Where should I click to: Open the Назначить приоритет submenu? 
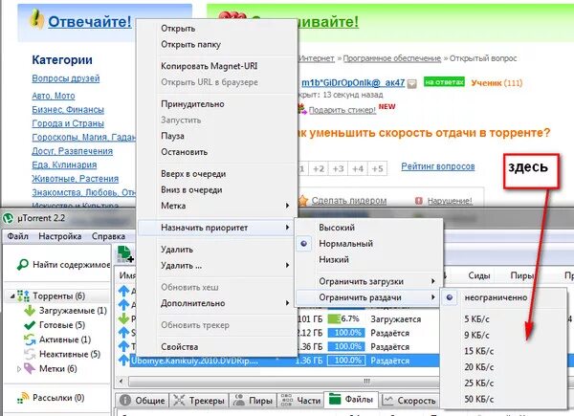[216, 228]
